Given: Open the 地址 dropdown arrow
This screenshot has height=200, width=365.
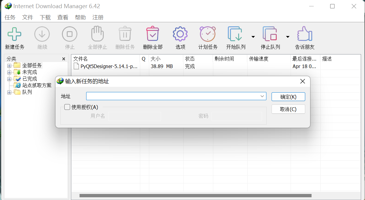Looking at the screenshot, I should 262,96.
